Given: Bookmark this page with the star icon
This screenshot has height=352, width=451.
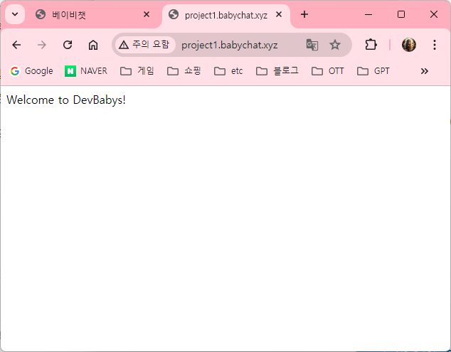Looking at the screenshot, I should [335, 45].
